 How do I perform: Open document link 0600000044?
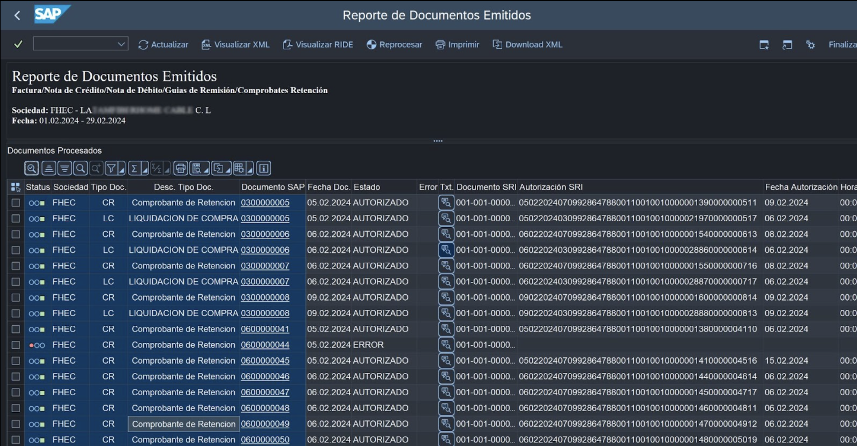(x=265, y=345)
